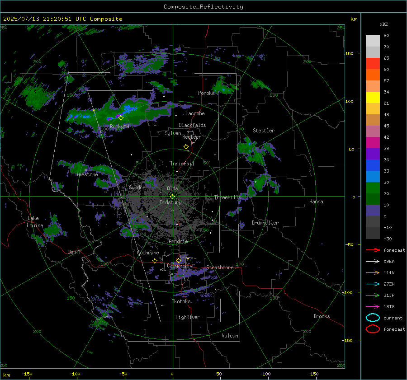Click the Olds town label

[172, 188]
